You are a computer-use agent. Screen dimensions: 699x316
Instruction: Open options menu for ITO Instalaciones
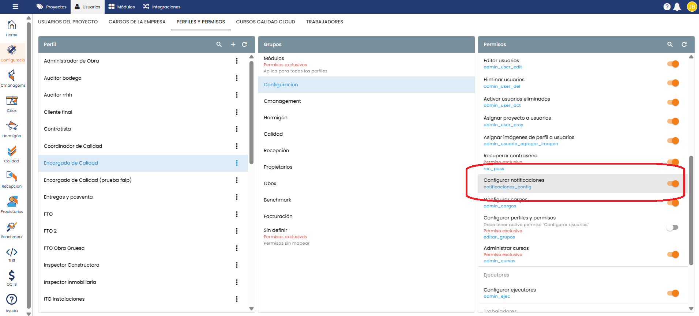click(237, 299)
